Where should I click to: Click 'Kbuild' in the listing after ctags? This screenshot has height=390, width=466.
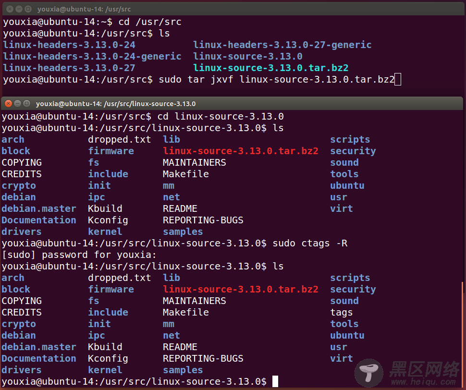105,347
